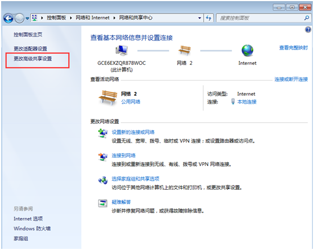Open the 公用网络 network type link
The height and width of the screenshot is (250, 314).
tap(131, 102)
